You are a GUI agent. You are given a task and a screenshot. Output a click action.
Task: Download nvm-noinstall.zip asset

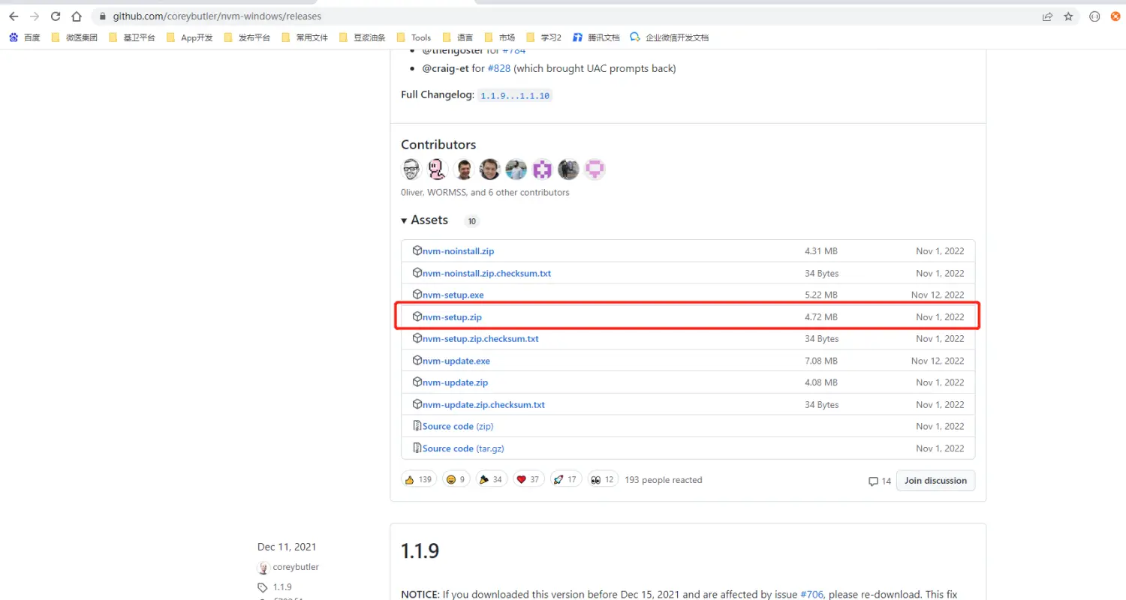(458, 251)
